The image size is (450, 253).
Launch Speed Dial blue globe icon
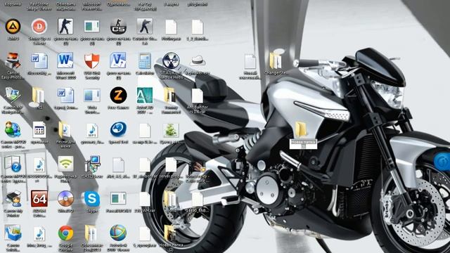tap(118, 129)
